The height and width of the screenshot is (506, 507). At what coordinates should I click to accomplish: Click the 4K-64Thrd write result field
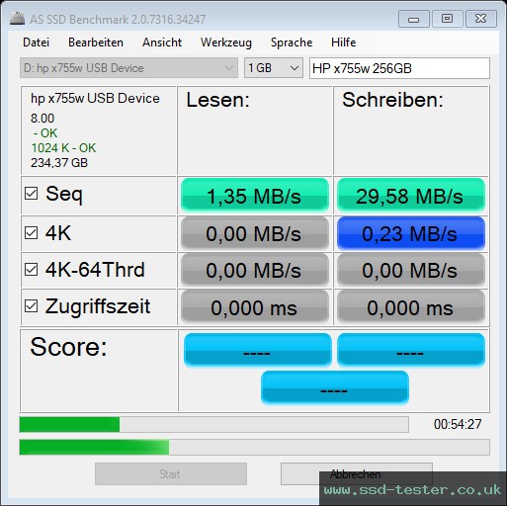[411, 270]
